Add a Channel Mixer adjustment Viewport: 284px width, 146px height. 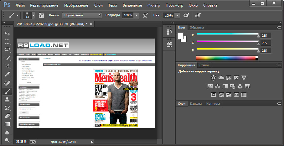pyautogui.click(x=240, y=86)
